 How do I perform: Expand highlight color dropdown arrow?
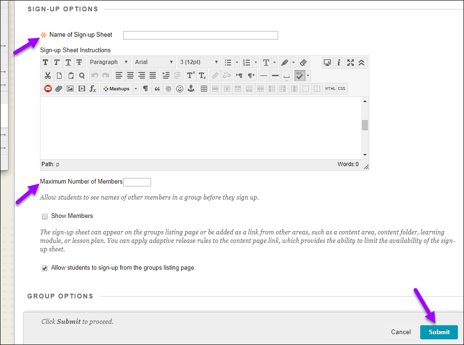pos(293,63)
